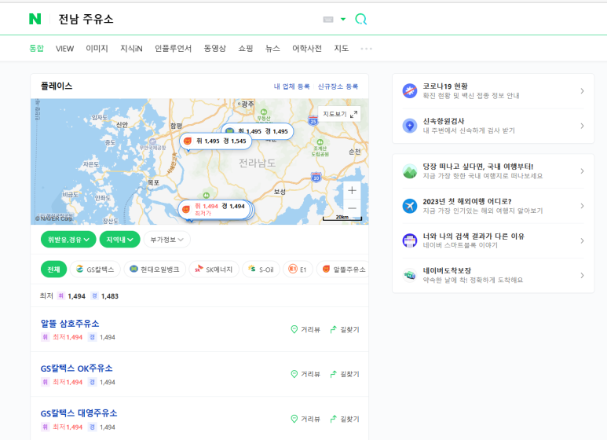Screen dimensions: 607x440
Task: Open the 뉴스 tab
Action: click(x=272, y=49)
